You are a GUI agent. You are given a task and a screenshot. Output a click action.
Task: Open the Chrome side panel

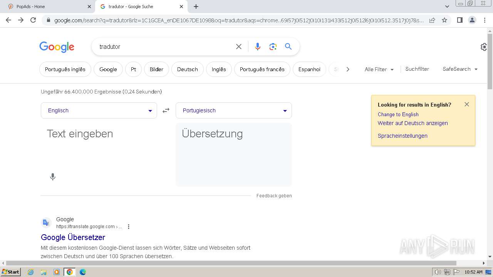459,20
